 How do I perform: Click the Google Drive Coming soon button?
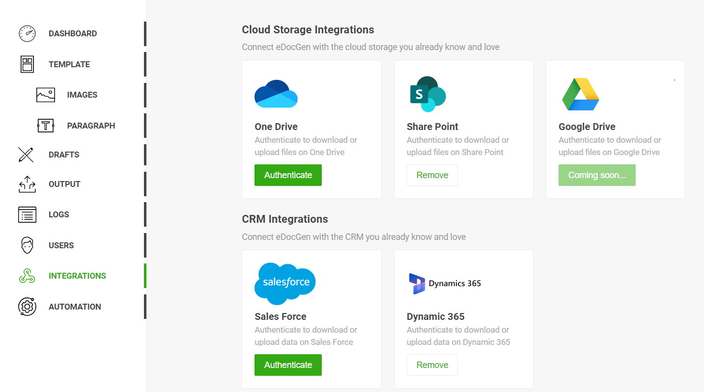pyautogui.click(x=597, y=175)
